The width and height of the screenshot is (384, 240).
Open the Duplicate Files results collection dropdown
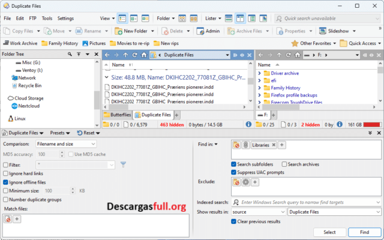[335, 212]
